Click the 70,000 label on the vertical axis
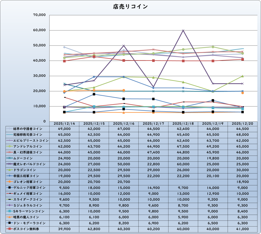The height and width of the screenshot is (234, 261). (x=40, y=15)
